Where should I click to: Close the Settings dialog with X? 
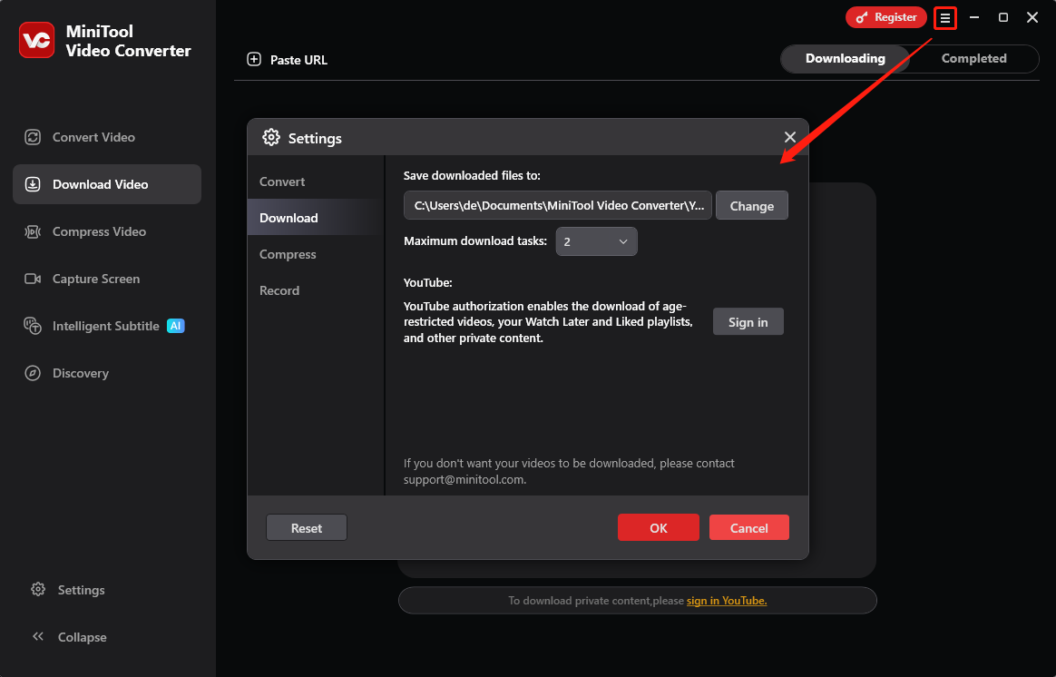coord(790,137)
